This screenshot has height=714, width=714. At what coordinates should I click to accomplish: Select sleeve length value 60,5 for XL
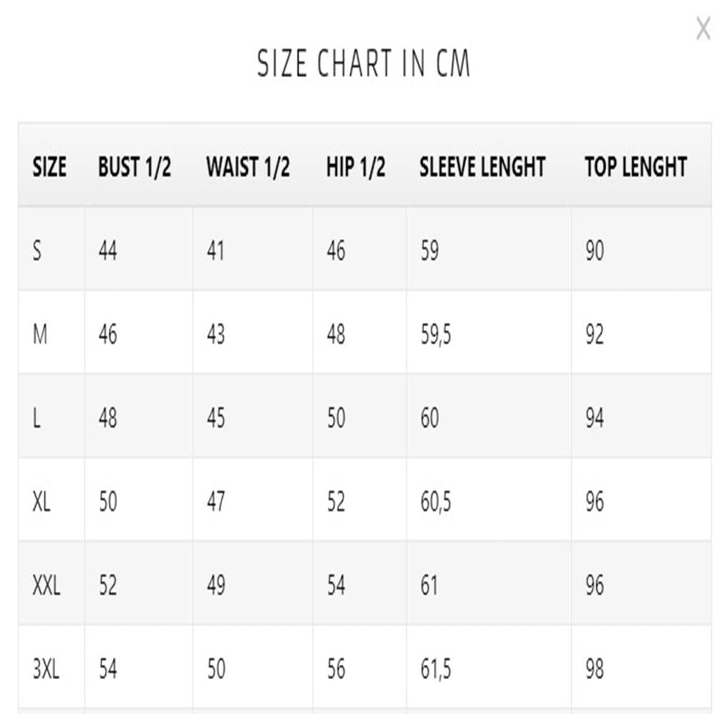tap(436, 503)
